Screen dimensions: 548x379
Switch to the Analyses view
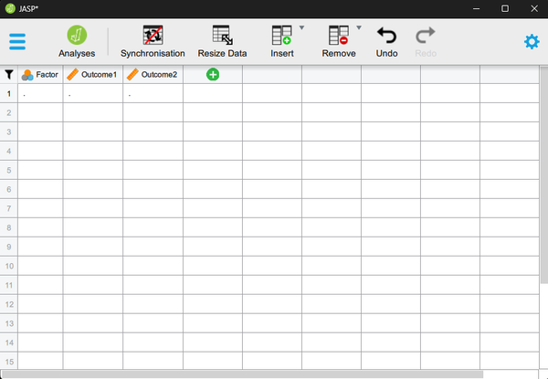click(x=77, y=41)
